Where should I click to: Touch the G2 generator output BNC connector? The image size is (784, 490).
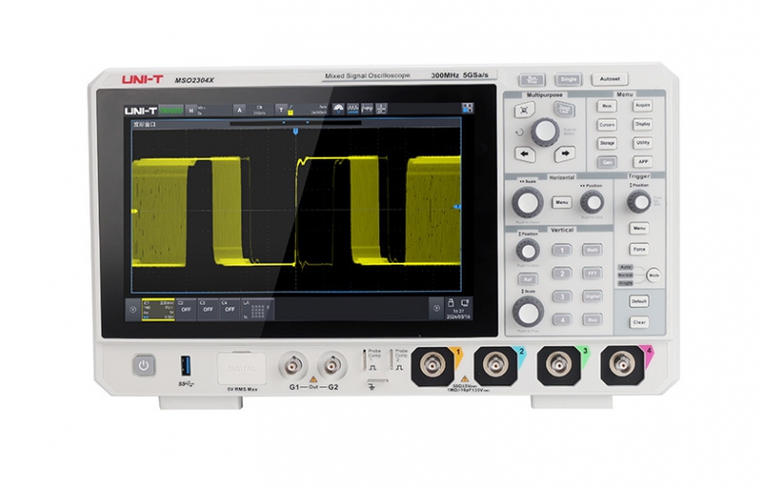[x=332, y=366]
